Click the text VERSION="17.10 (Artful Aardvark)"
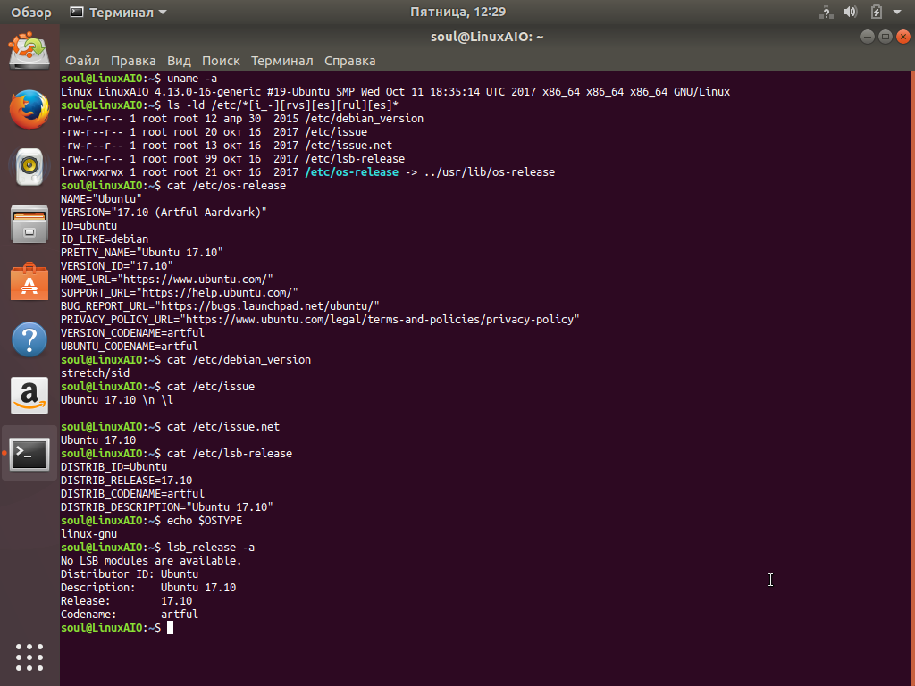The height and width of the screenshot is (686, 915). [164, 213]
